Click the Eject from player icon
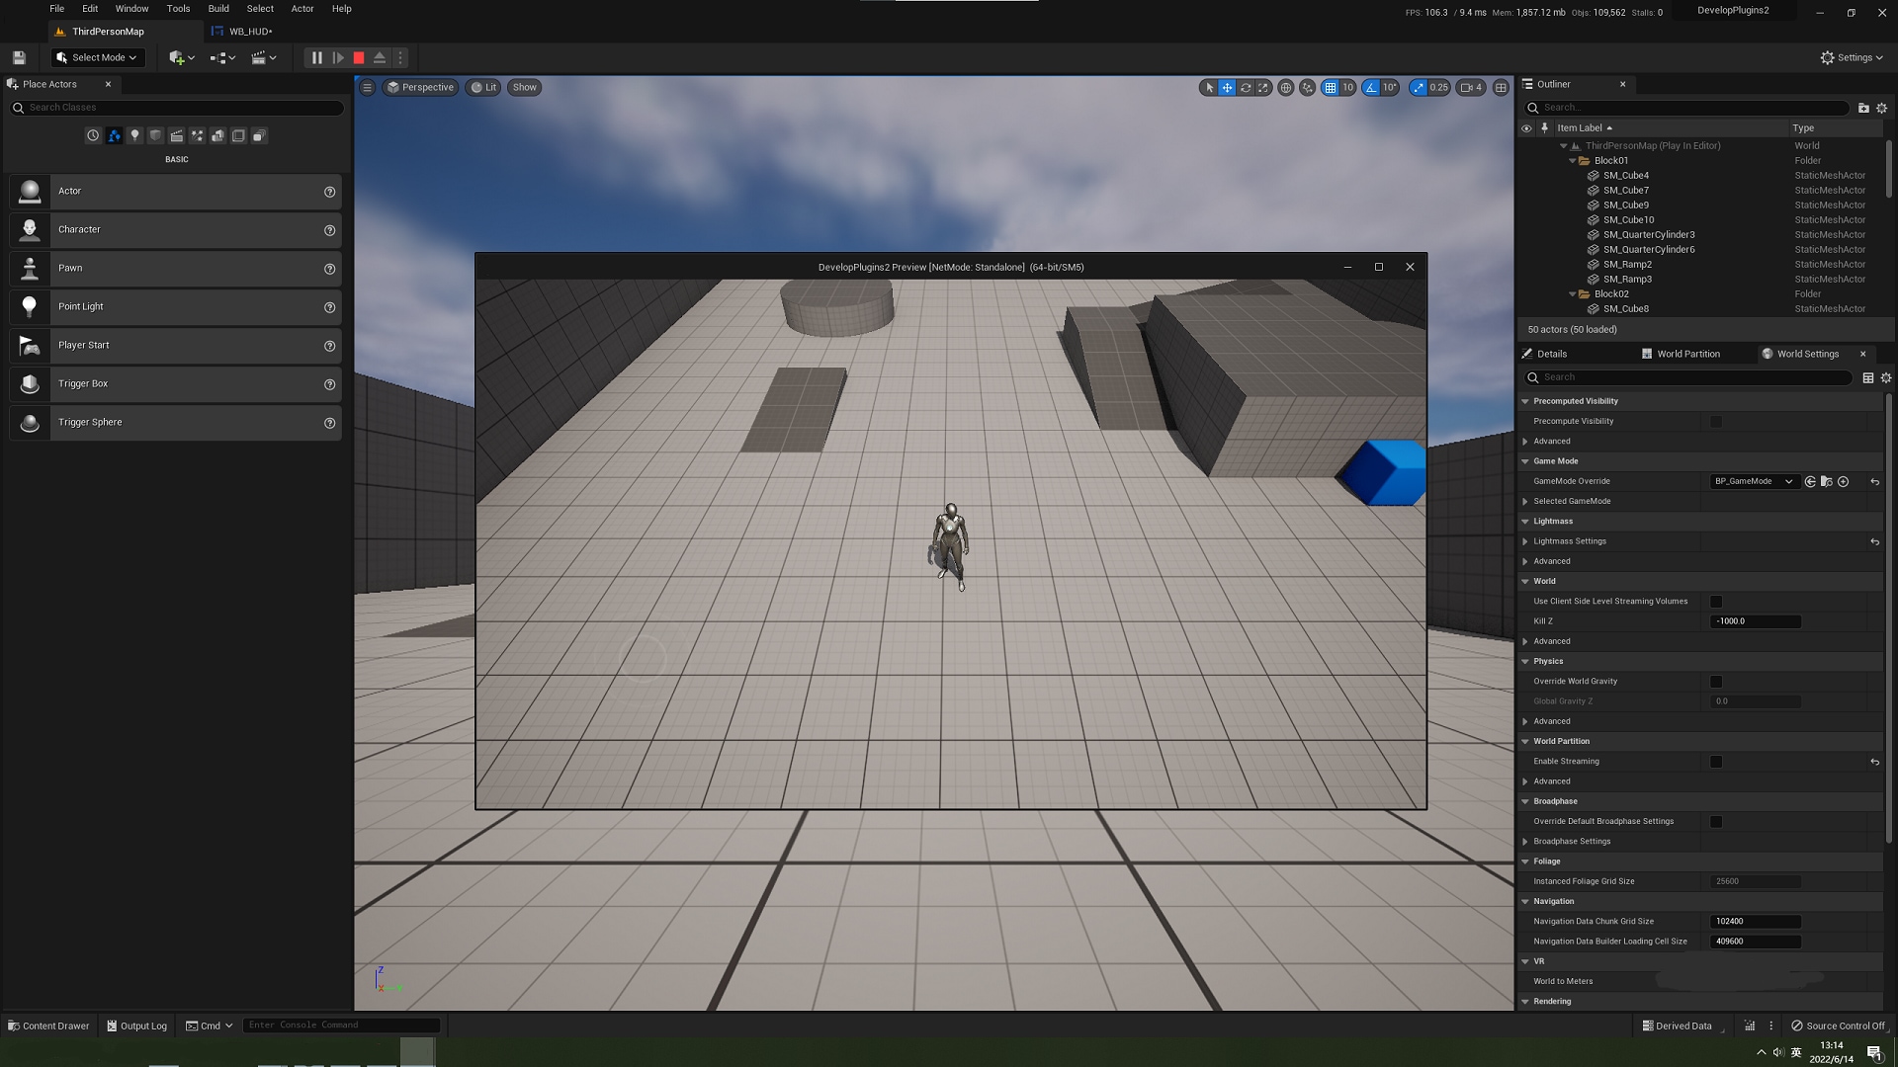 [380, 58]
